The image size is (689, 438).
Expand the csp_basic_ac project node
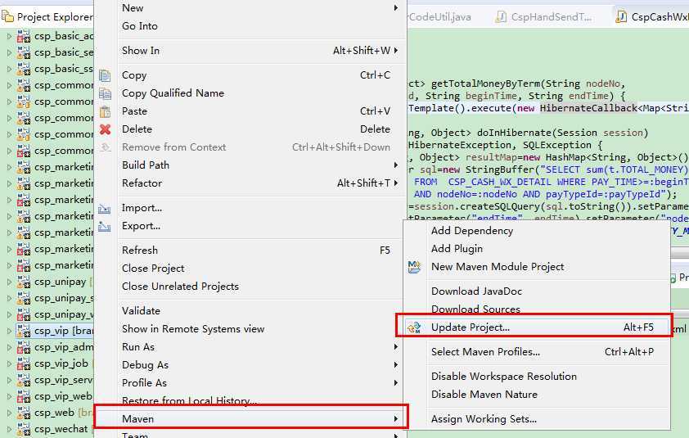click(x=9, y=36)
